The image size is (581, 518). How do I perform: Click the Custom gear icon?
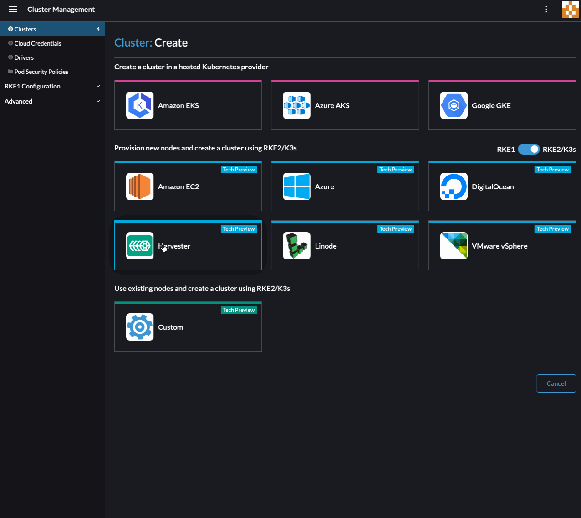click(140, 327)
